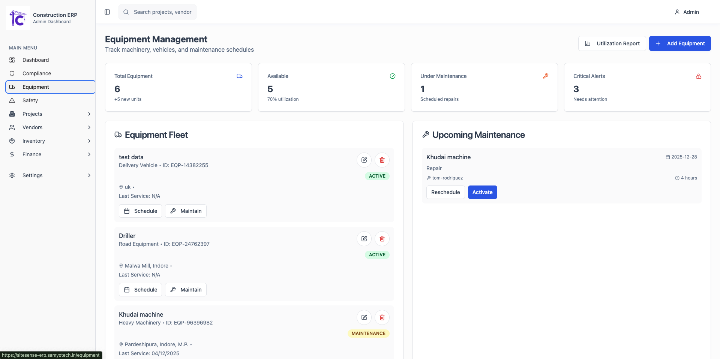This screenshot has height=359, width=720.
Task: Click the ID: EQP-14382255 text
Action: [185, 165]
